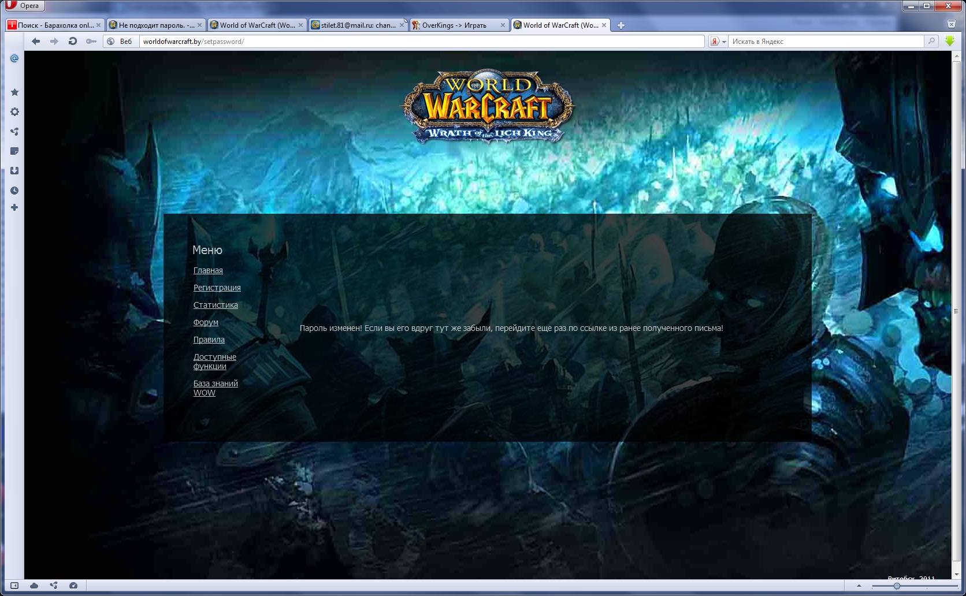Open the 'Статистика' menu link
Viewport: 966px width, 596px height.
click(216, 305)
